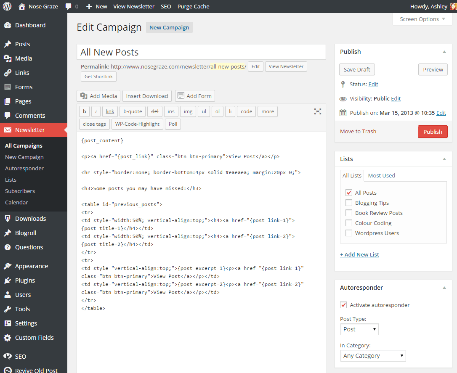Open the comments bubble icon in admin bar
457x373 pixels.
pyautogui.click(x=69, y=6)
